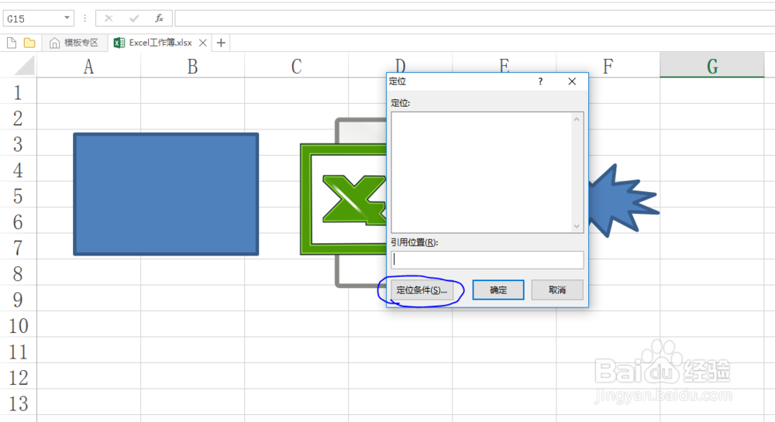Select the blue starburst shape

point(624,201)
